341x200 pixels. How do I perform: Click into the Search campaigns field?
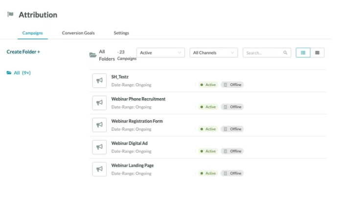tap(263, 53)
